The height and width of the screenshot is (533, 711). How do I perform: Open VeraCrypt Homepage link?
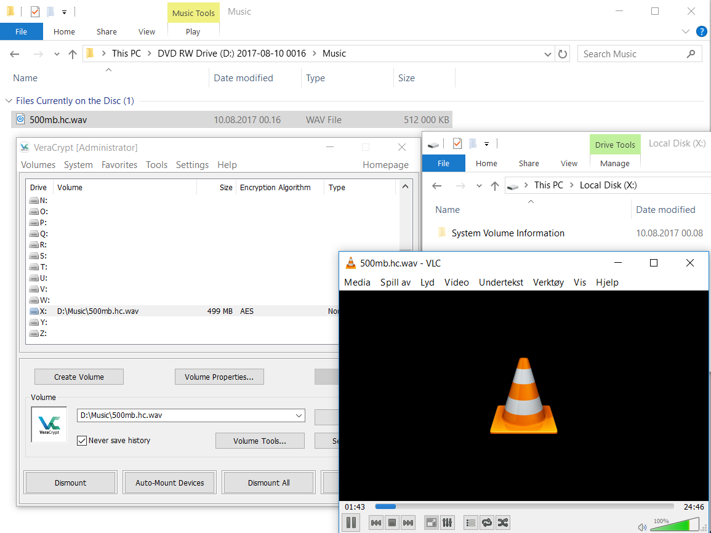point(385,165)
